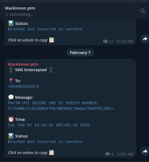Copy the PAYTM UPI SECURE SMS message text
The width and height of the screenshot is (149, 162).
61,106
